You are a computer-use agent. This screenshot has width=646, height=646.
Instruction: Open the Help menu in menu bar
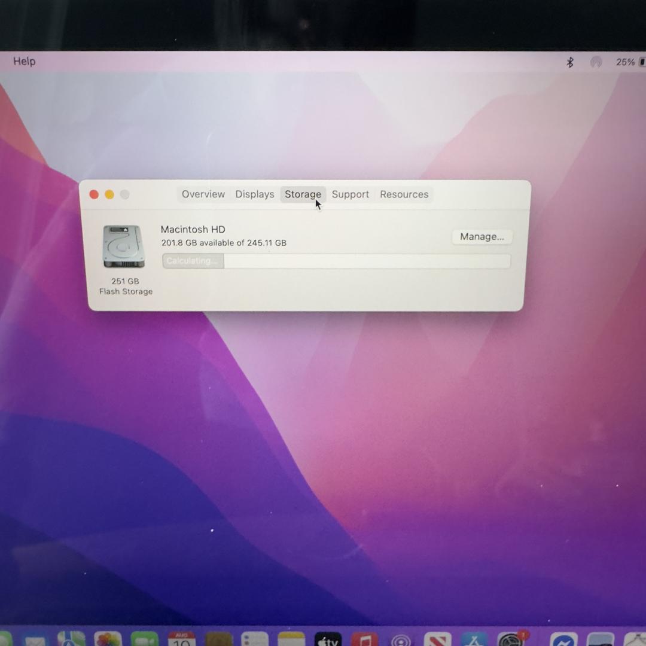coord(25,62)
